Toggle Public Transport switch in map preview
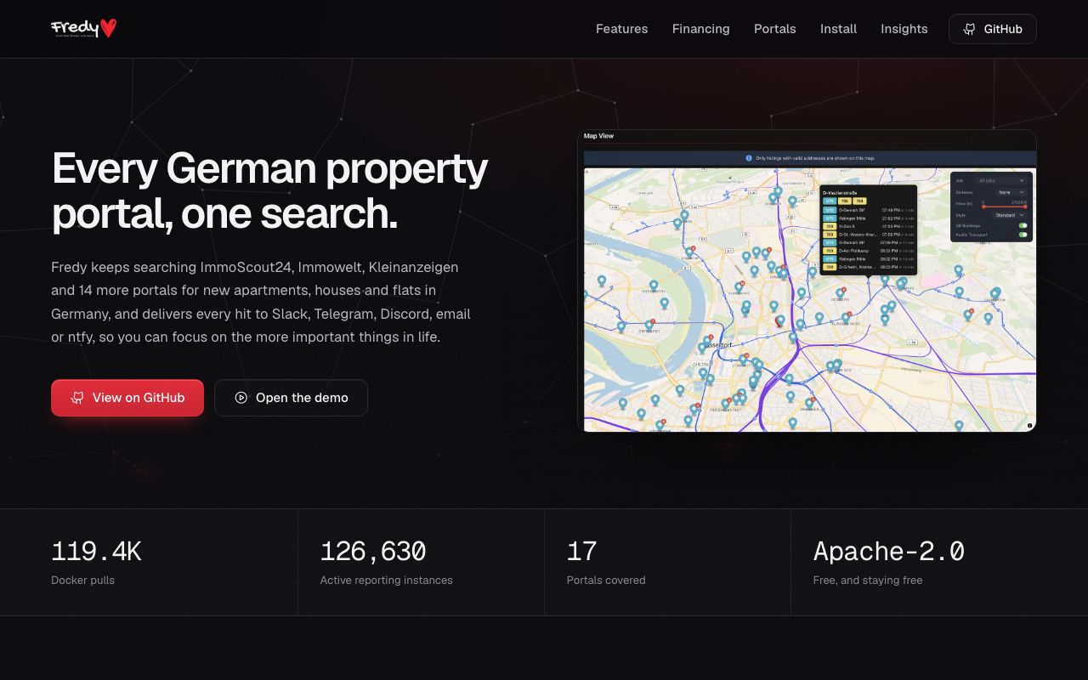 click(x=1023, y=235)
